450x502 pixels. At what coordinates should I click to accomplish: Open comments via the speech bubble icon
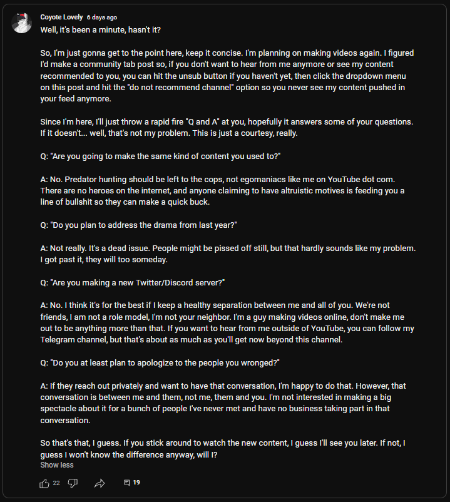126,483
